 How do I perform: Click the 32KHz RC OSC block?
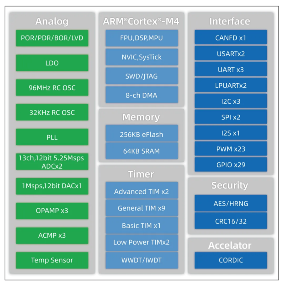(52, 112)
